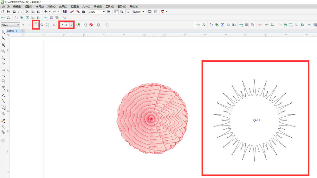Click the Undo arrow
Screen dimensions: 317x178
coord(46,12)
